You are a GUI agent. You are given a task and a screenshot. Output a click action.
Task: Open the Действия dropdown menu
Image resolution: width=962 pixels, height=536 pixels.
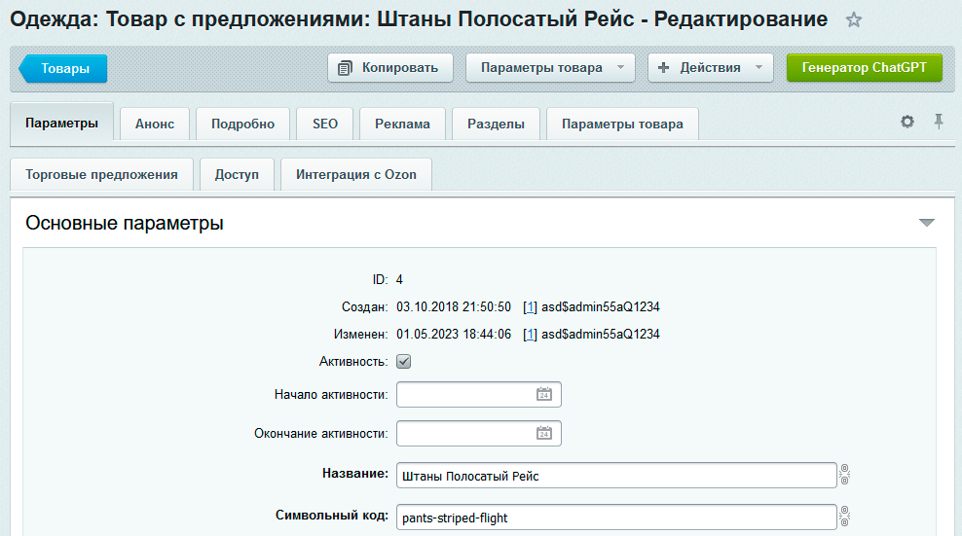pos(710,67)
